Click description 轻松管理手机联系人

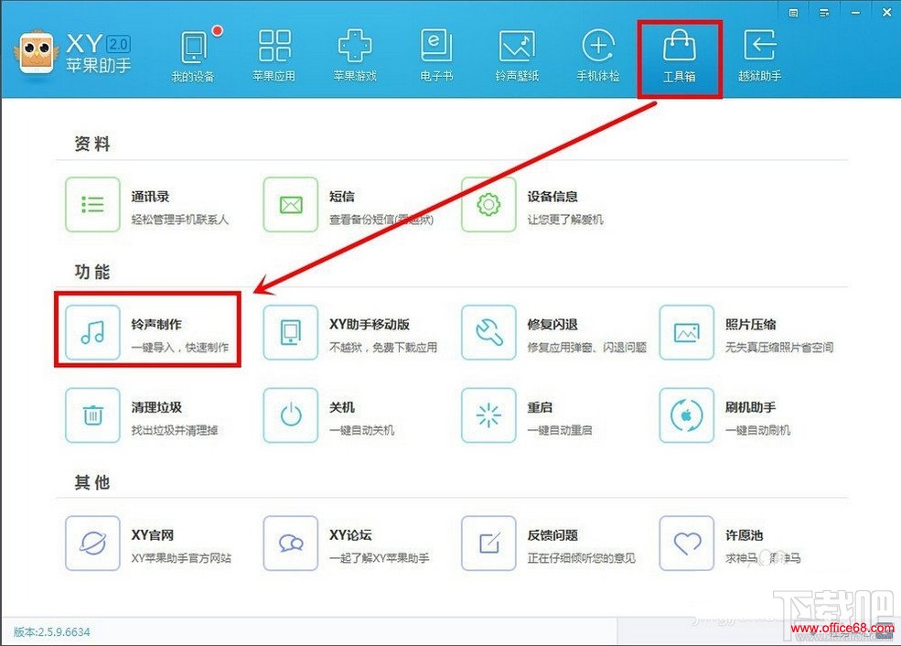180,220
